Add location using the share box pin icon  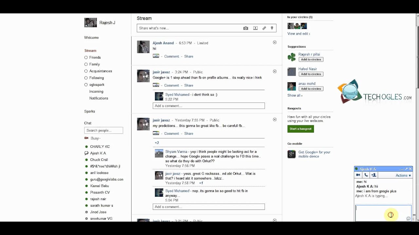coord(272,28)
